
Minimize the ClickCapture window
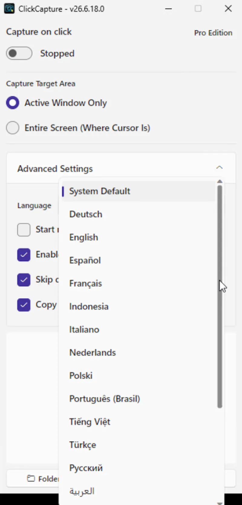[168, 8]
